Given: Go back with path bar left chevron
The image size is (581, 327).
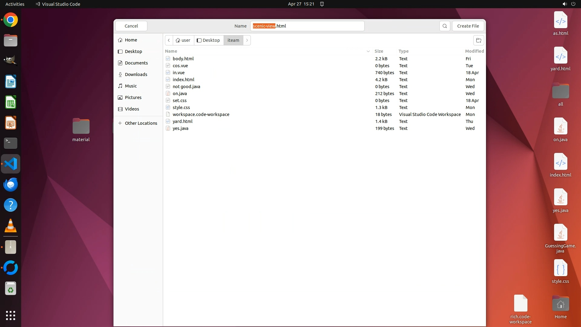Looking at the screenshot, I should 169,40.
